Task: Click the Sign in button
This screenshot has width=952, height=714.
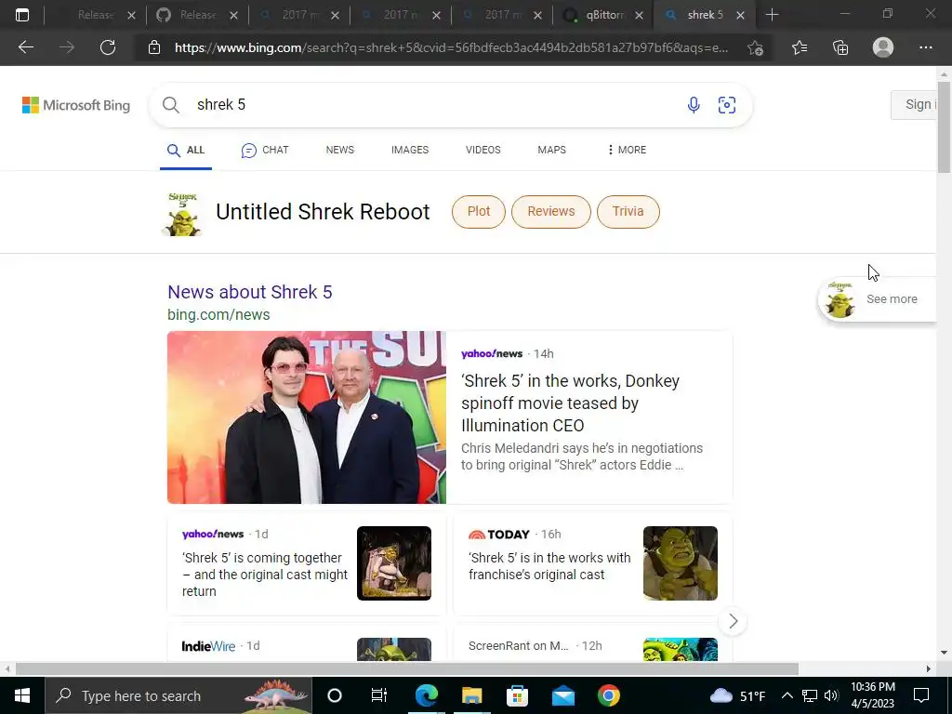Action: coord(914,105)
